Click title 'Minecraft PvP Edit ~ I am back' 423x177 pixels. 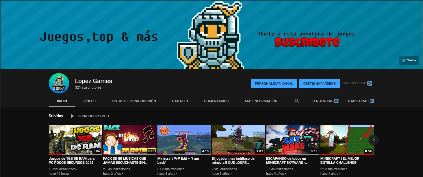click(178, 160)
